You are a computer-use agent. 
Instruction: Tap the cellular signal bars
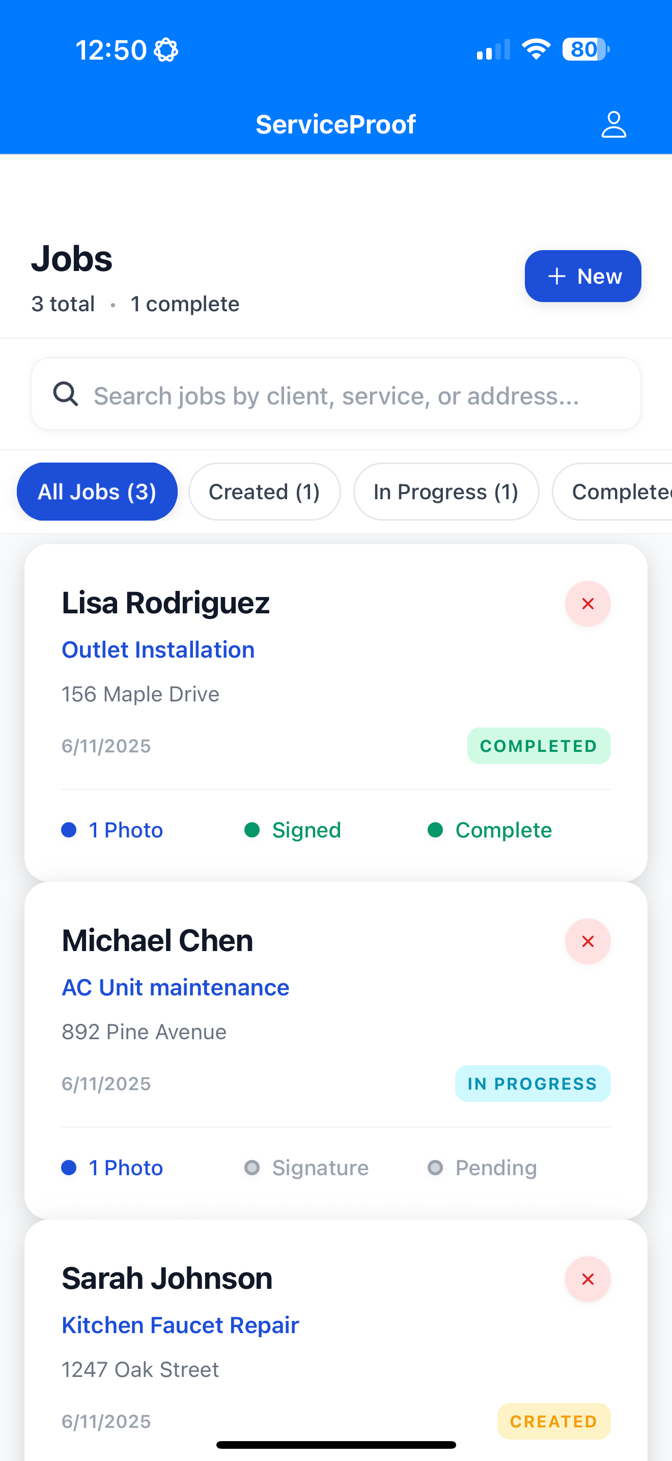[x=493, y=49]
